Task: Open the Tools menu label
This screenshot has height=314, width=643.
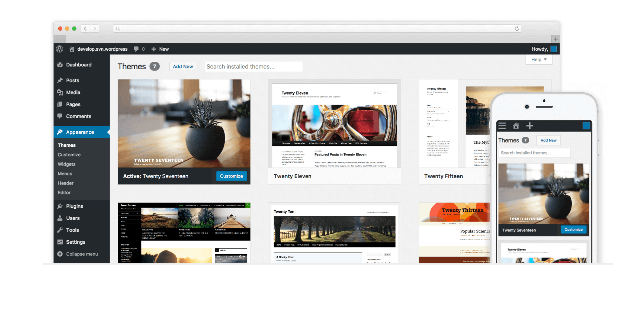Action: [73, 230]
